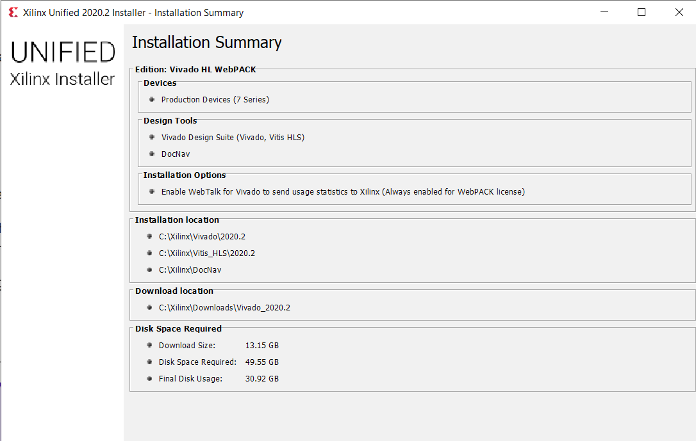Image resolution: width=696 pixels, height=441 pixels.
Task: Select Vivado Design Suite (Vivado, Vitis HLS) entry
Action: coord(233,138)
